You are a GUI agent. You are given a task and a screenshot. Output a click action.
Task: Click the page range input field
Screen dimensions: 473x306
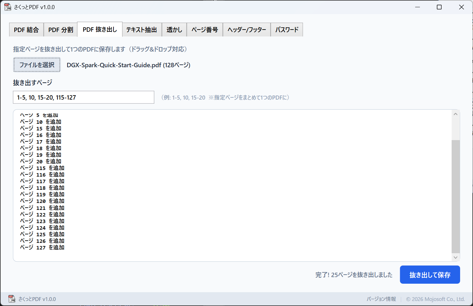[83, 97]
